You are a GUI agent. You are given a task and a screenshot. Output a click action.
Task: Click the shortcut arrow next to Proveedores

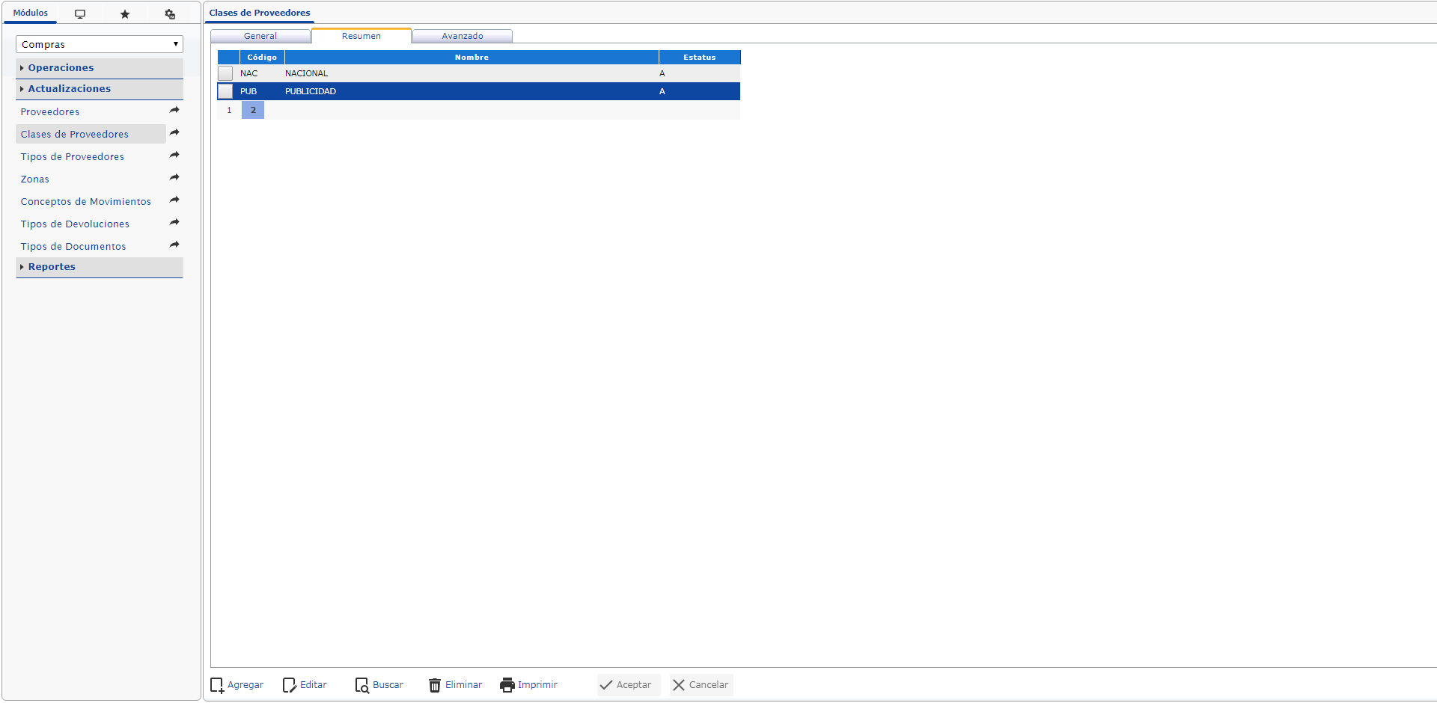tap(174, 111)
